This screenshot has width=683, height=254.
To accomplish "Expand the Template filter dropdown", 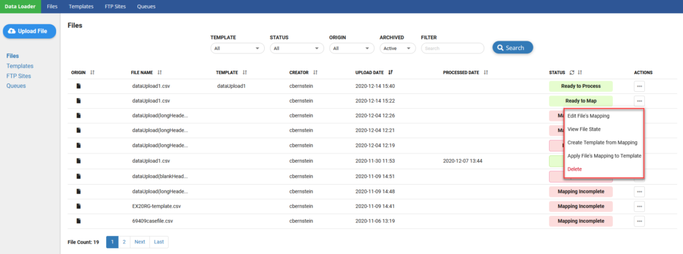I will (237, 49).
